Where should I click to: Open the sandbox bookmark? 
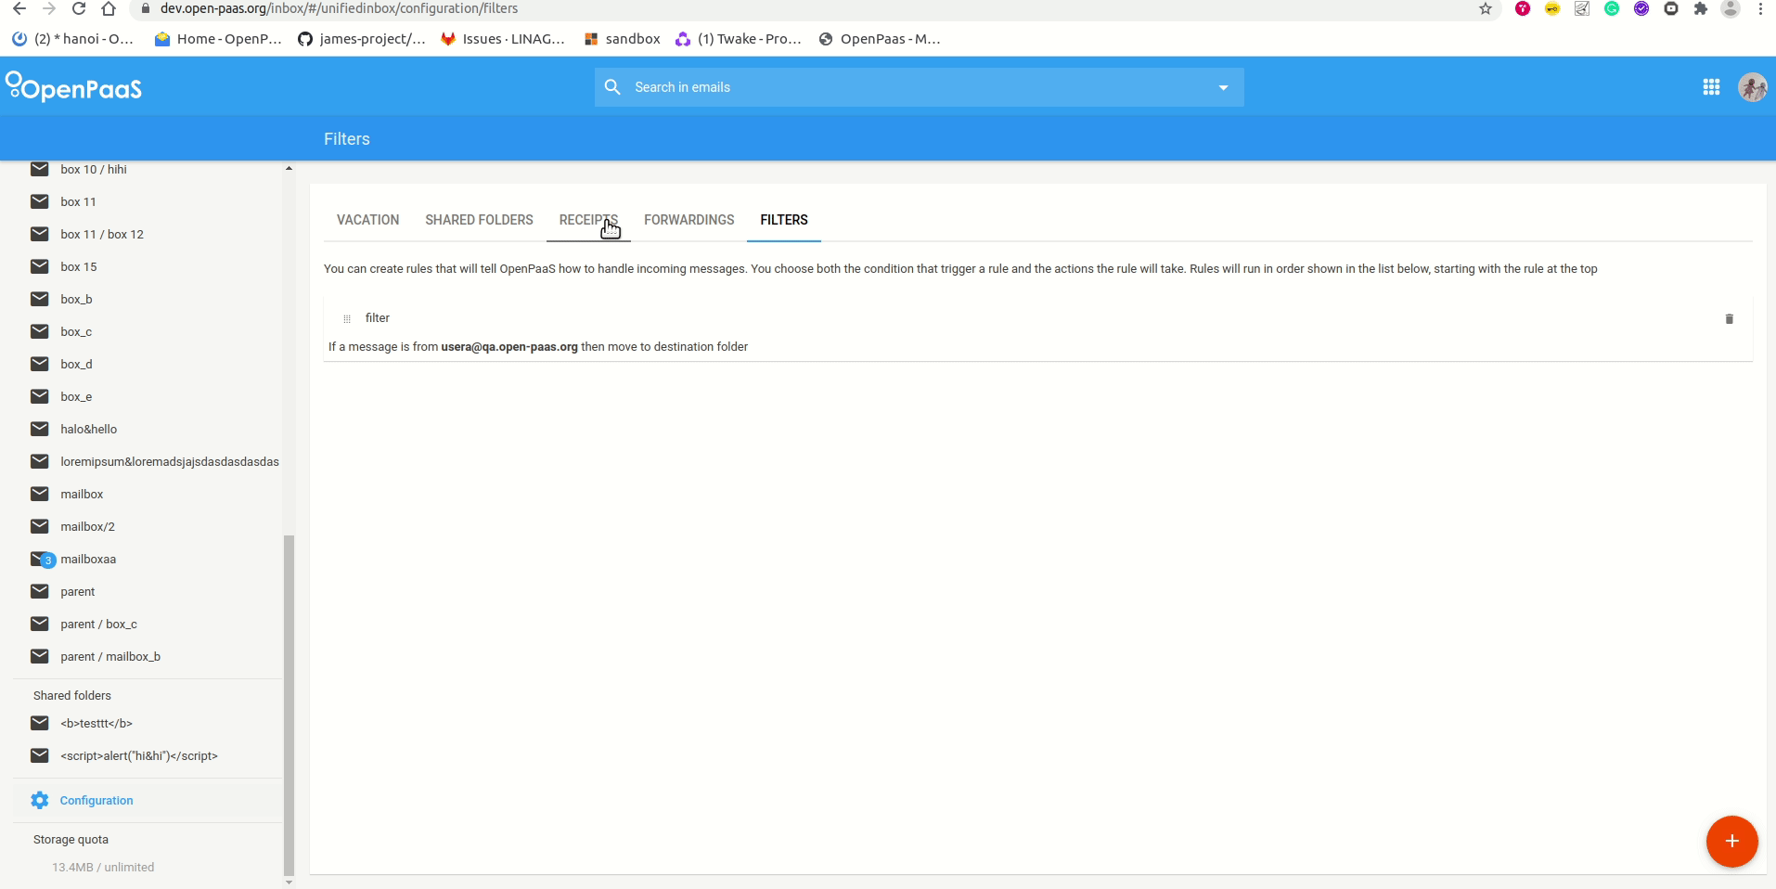[x=631, y=39]
